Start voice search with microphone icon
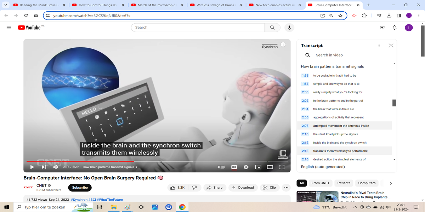Screen dimensions: 425x212 (x=289, y=28)
